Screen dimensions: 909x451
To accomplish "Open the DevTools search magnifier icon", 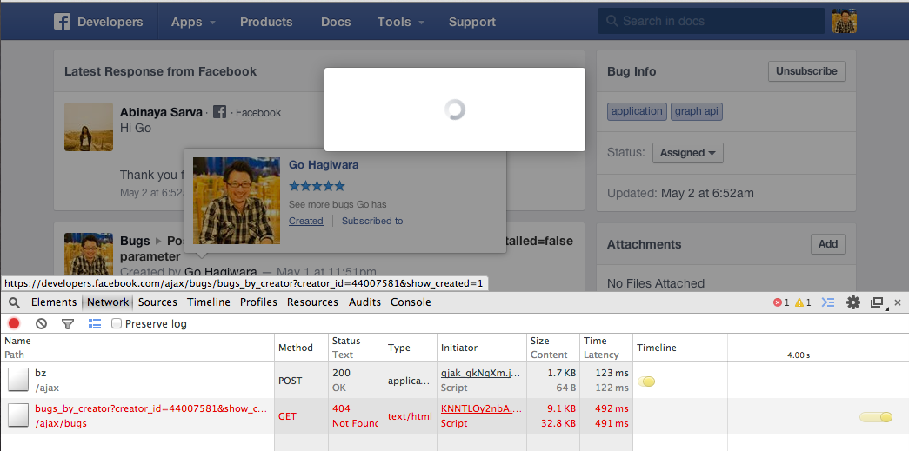I will click(x=15, y=302).
